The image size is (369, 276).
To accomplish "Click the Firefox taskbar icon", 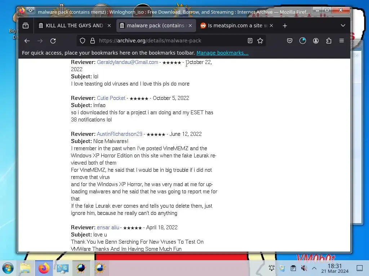I will 44,268.
